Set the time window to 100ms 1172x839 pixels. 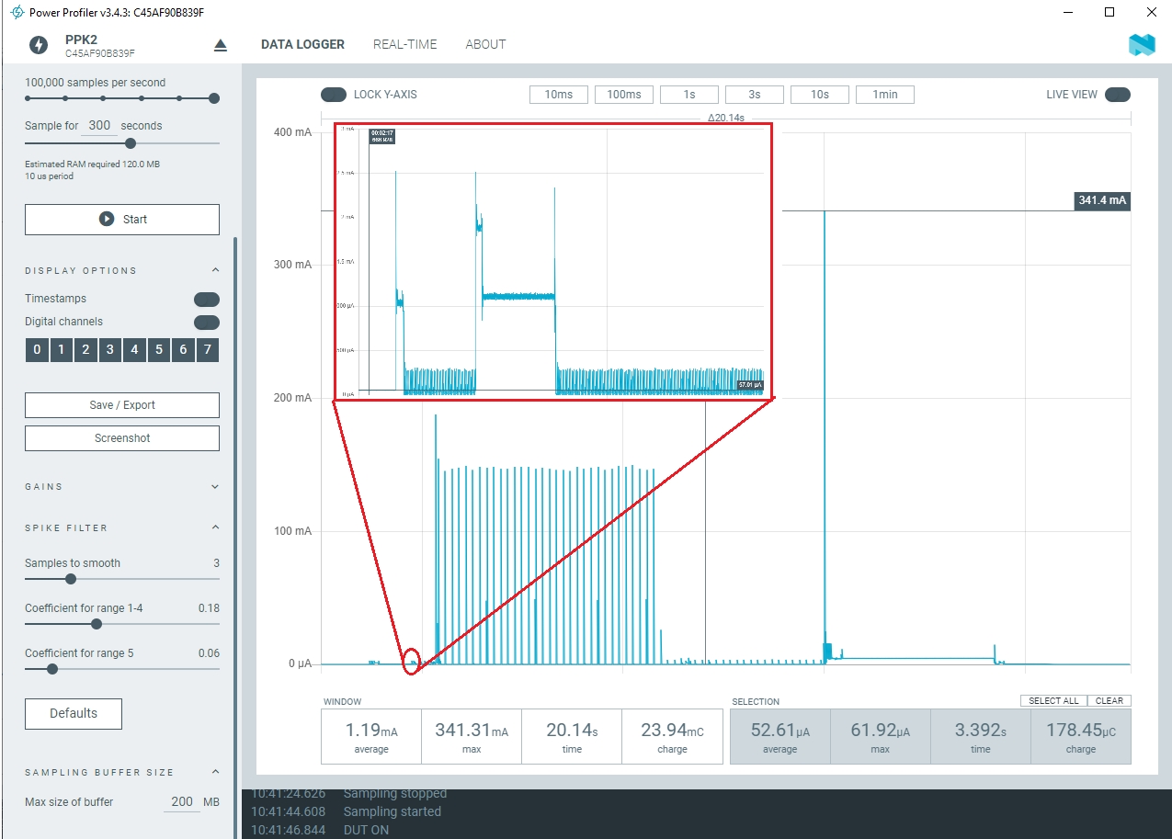point(624,95)
